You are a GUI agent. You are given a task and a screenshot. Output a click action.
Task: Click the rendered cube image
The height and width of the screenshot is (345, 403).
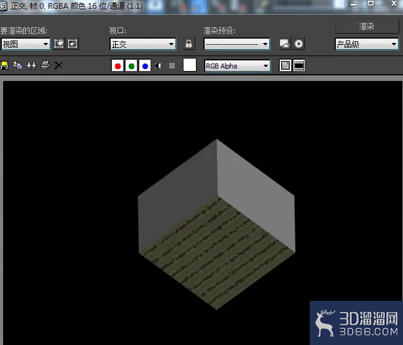tap(216, 224)
